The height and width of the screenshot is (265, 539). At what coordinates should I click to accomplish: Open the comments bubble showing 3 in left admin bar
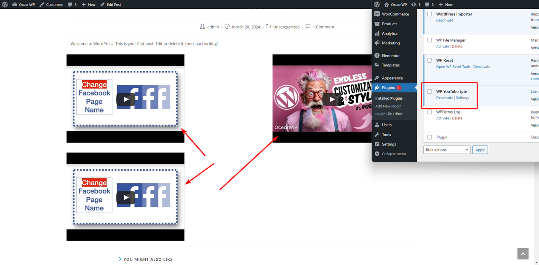(x=72, y=5)
